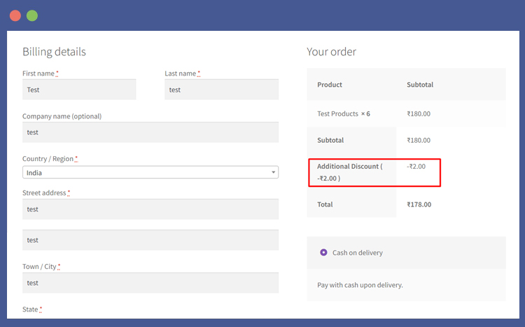Click the green window control dot
Image resolution: width=525 pixels, height=327 pixels.
(32, 15)
